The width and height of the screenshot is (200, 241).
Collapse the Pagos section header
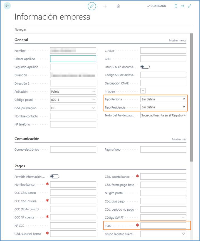[x=20, y=166]
